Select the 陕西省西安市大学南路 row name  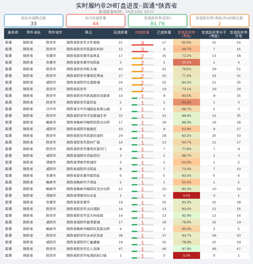83,42
